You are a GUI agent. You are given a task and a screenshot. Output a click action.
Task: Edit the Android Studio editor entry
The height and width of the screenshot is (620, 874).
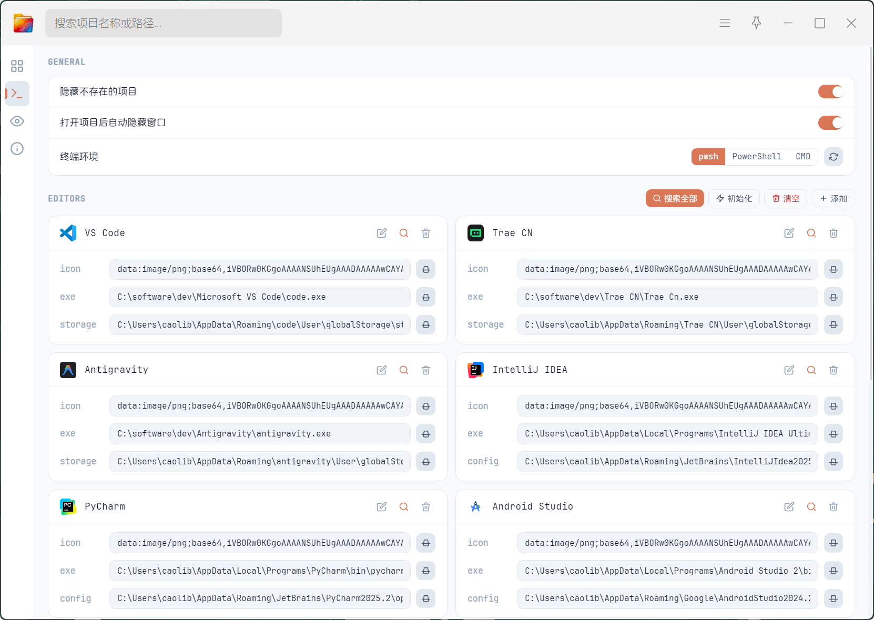(789, 507)
